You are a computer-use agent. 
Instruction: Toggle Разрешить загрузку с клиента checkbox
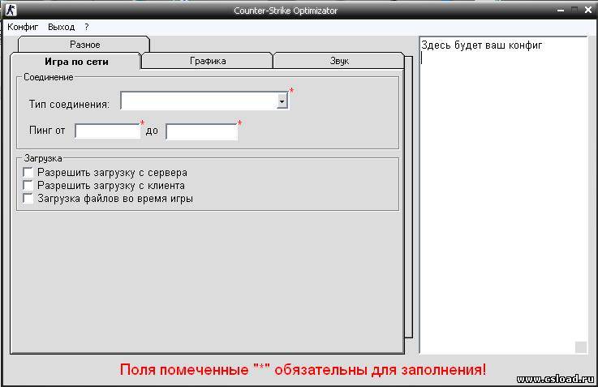[x=28, y=186]
